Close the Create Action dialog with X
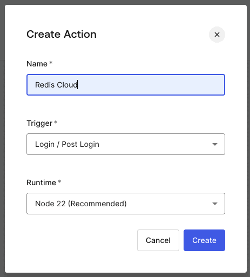The height and width of the screenshot is (277, 250). pyautogui.click(x=217, y=35)
